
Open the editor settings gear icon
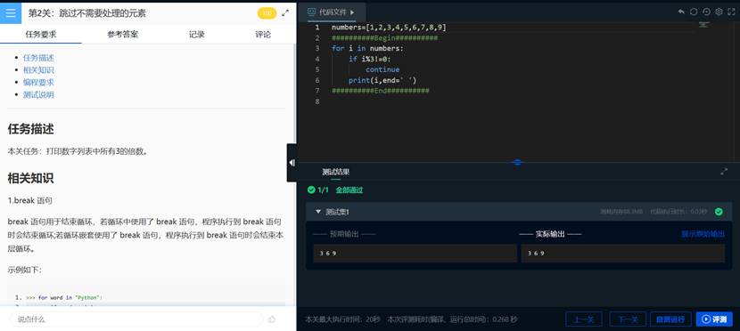click(719, 12)
